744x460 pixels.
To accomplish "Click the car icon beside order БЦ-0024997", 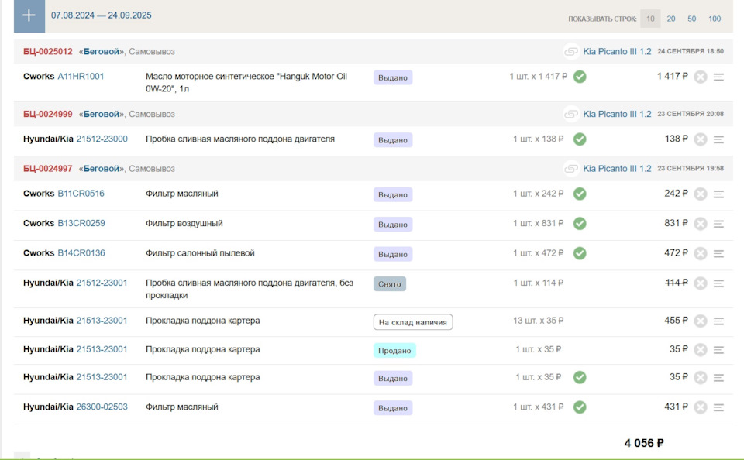I will pos(571,168).
